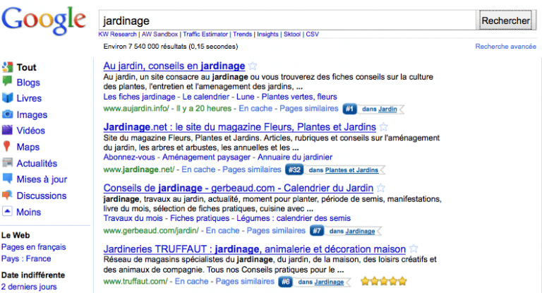
Task: Click the #6 rank badge
Action: click(286, 282)
